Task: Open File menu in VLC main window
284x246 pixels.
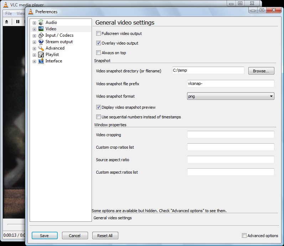Action: pyautogui.click(x=9, y=14)
